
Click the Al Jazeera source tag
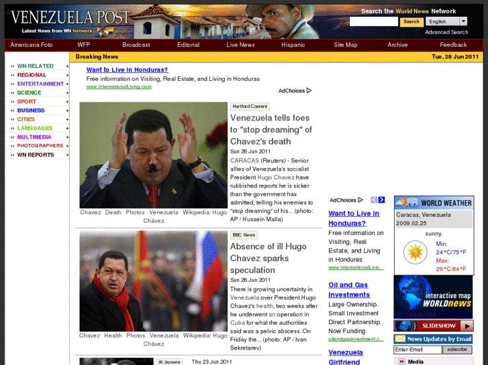click(x=169, y=362)
